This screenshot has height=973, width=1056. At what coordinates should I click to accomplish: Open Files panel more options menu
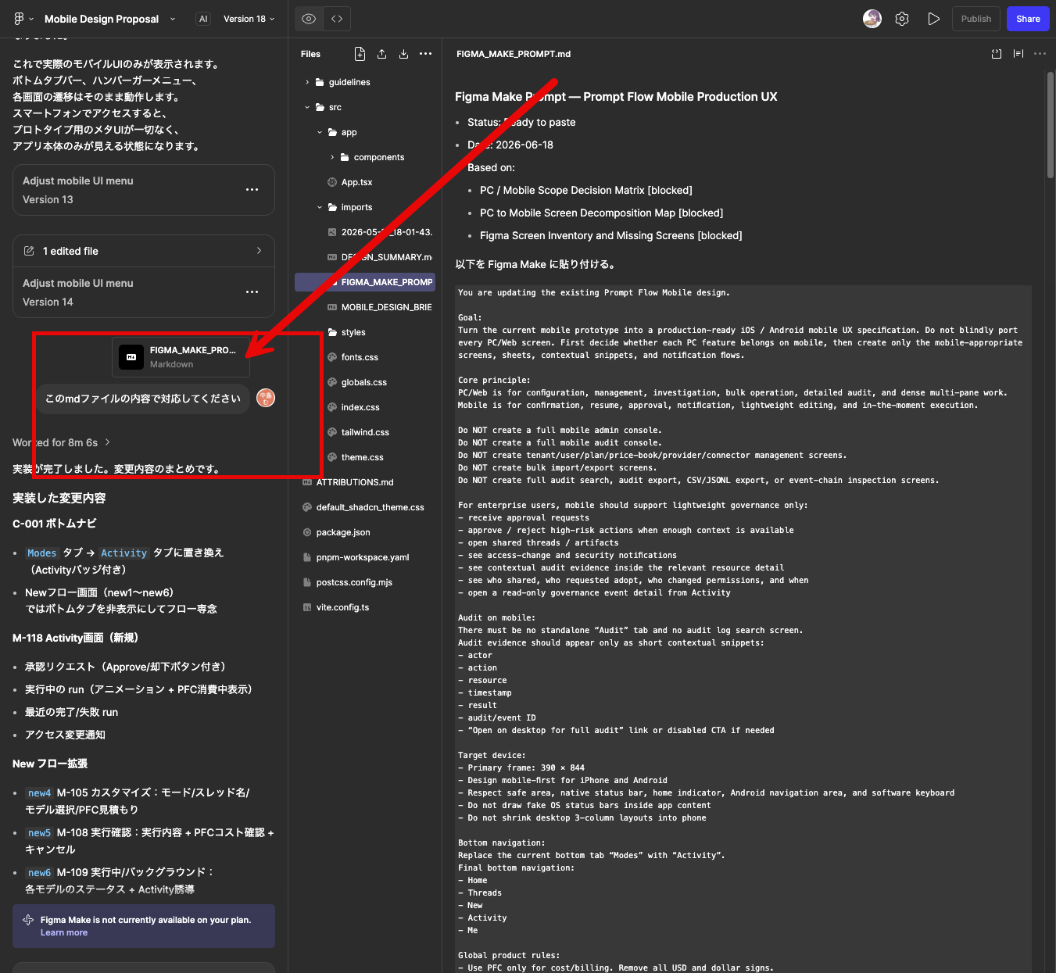pyautogui.click(x=425, y=54)
